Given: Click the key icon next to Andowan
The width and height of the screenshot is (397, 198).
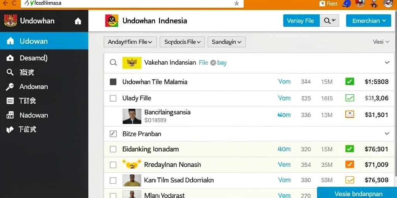Looking at the screenshot, I should pos(10,87).
